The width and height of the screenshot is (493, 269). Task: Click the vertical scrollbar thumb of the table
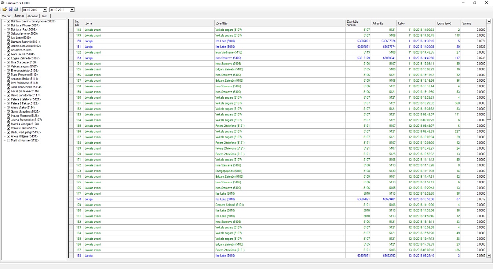click(489, 109)
